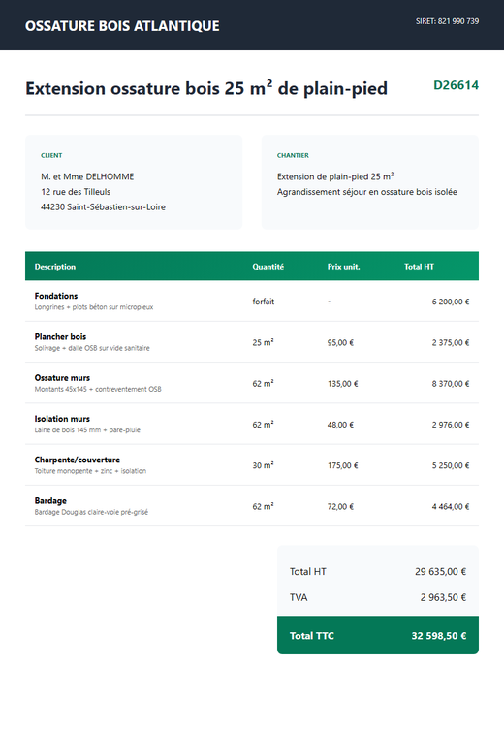The height and width of the screenshot is (730, 504).
Task: Click the Total HT column header
Action: (419, 267)
